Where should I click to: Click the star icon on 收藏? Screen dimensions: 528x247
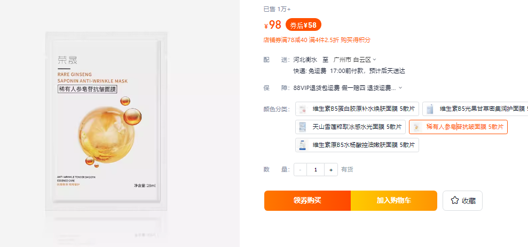(455, 201)
